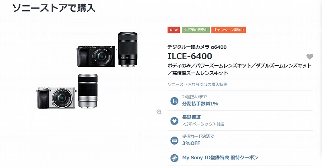Click the black α6400 camera body image

tap(97, 56)
